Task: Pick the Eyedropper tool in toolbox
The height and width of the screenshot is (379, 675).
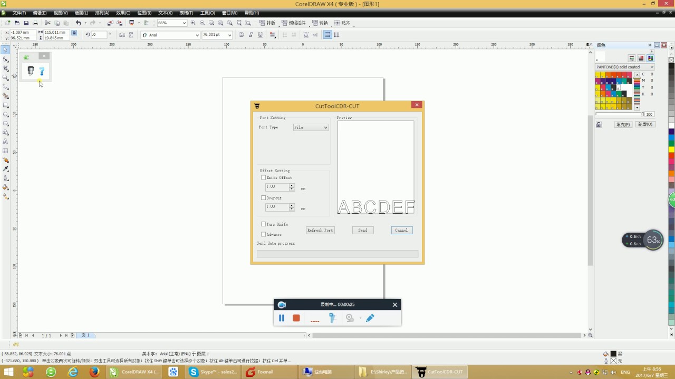Action: 5,169
